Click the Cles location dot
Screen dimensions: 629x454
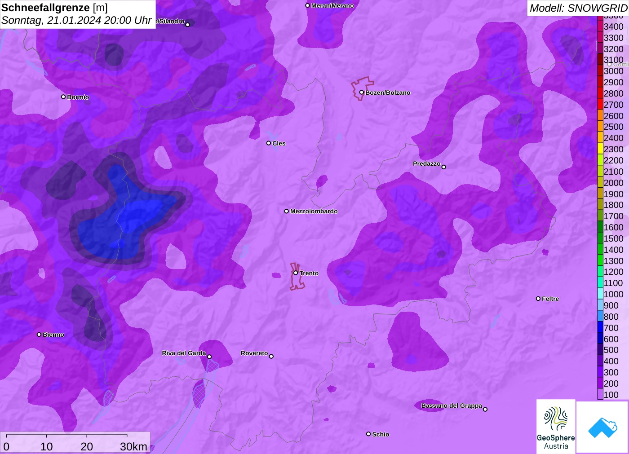coord(269,143)
